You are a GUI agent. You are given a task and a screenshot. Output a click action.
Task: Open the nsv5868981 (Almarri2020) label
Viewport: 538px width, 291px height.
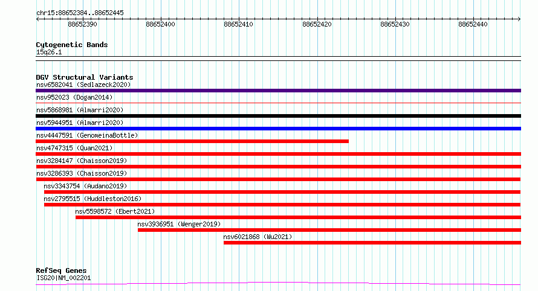point(80,110)
